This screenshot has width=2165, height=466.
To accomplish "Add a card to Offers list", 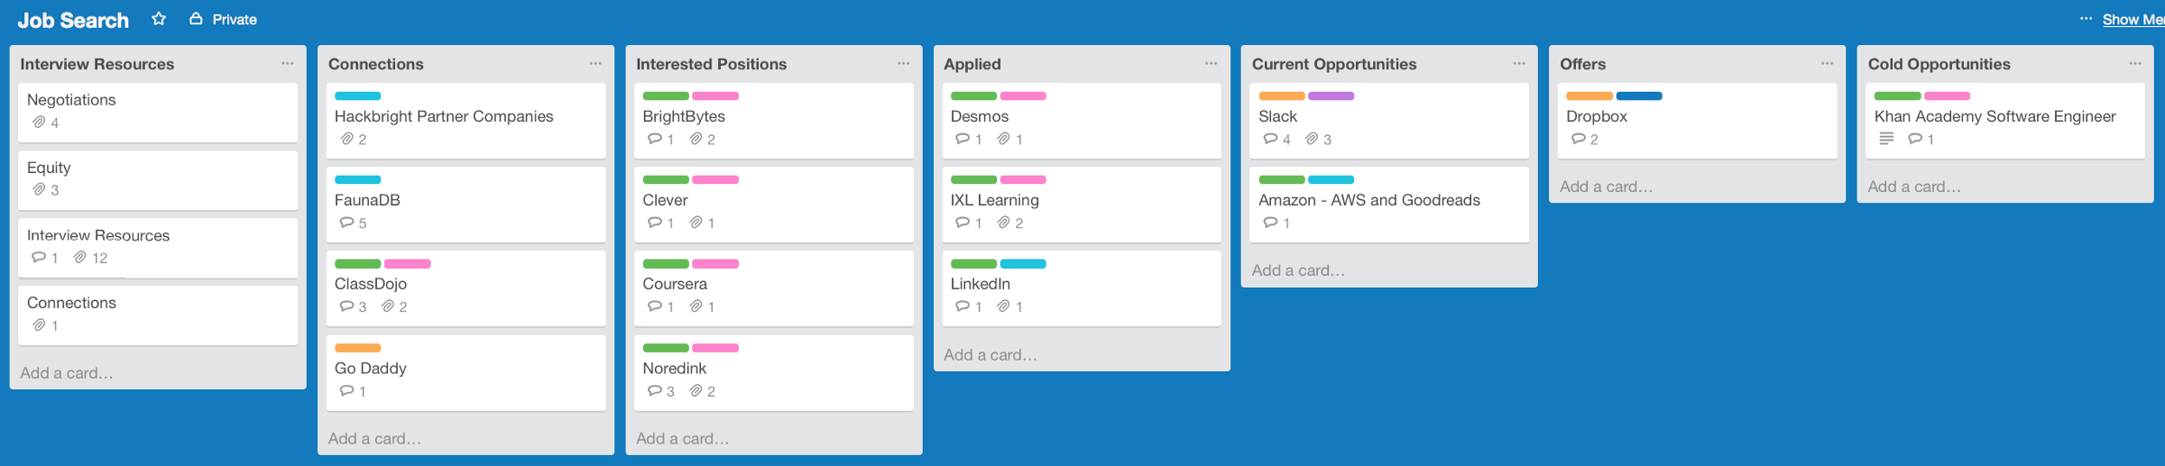I will (1606, 187).
